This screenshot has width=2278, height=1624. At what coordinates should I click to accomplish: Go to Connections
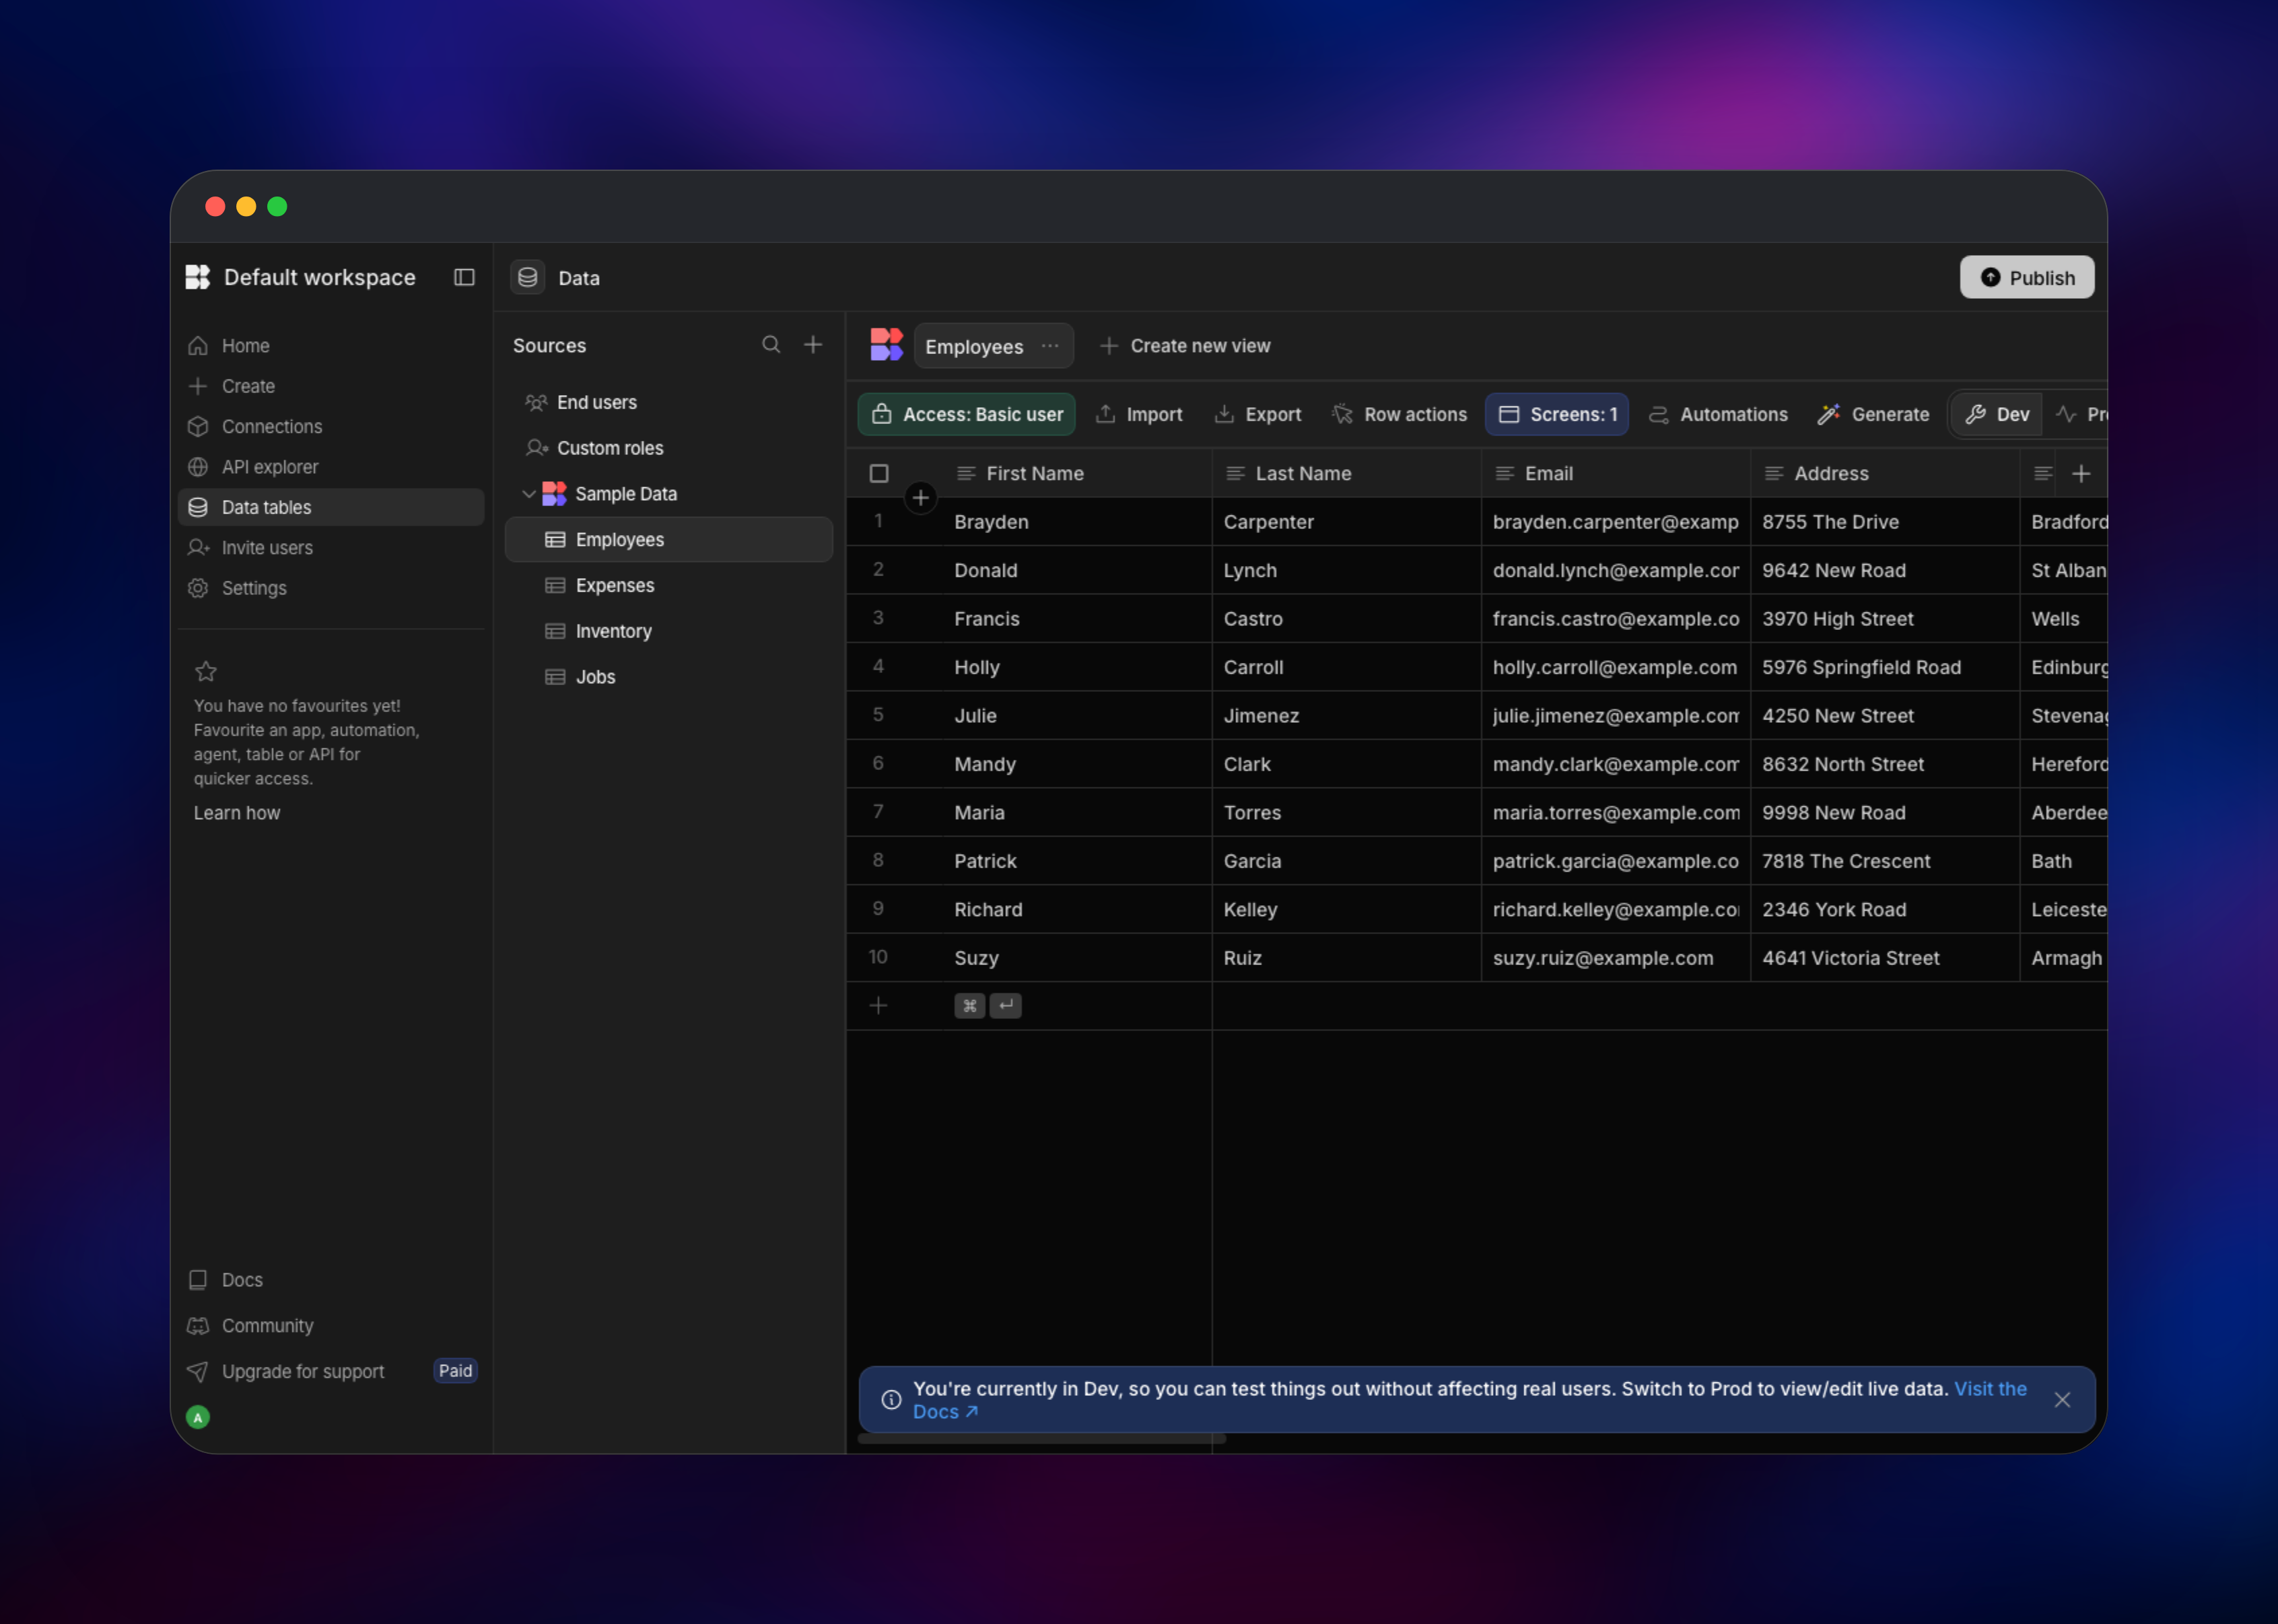[x=331, y=427]
